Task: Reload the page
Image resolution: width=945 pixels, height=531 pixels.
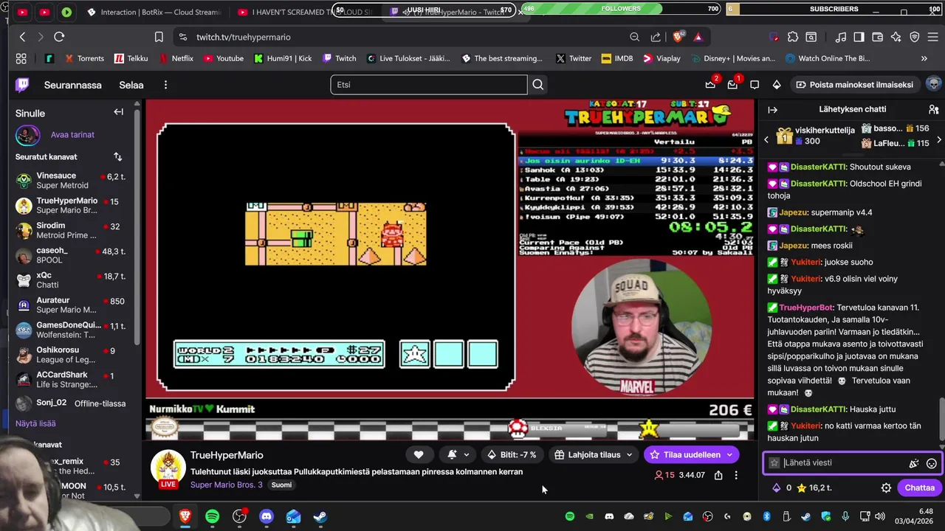Action: coord(59,37)
